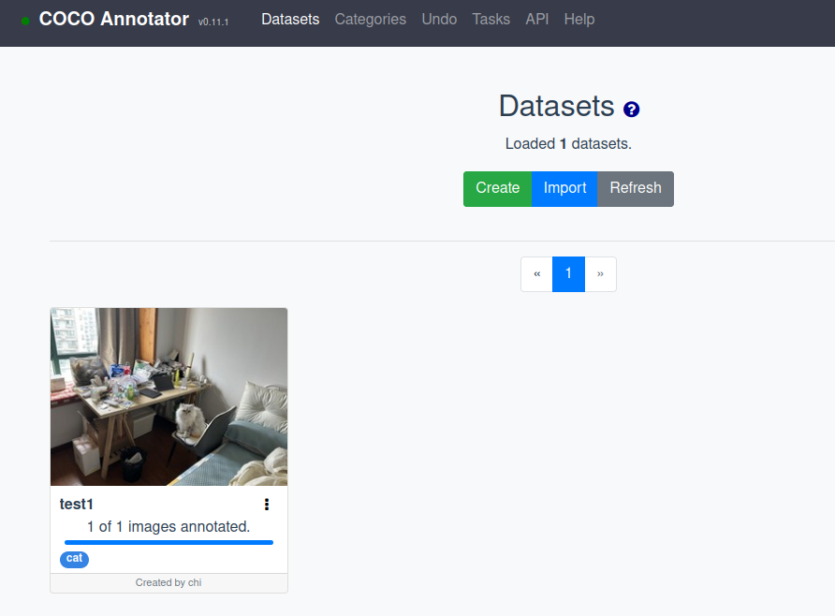835x616 pixels.
Task: Go to the next page with » arrow
Action: click(600, 274)
